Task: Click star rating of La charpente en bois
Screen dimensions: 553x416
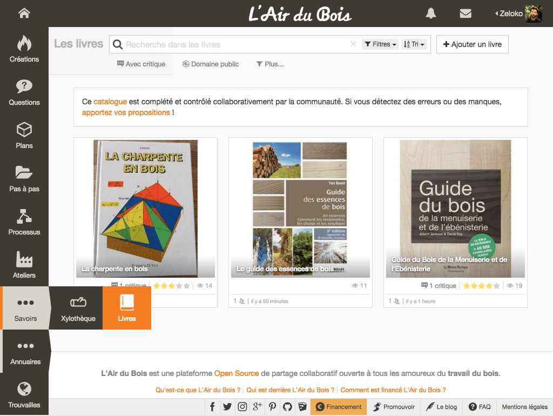Action: click(171, 286)
